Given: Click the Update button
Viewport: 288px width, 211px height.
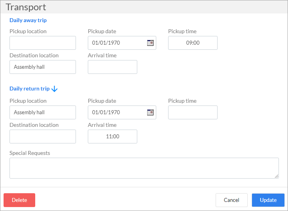Looking at the screenshot, I should click(x=268, y=200).
